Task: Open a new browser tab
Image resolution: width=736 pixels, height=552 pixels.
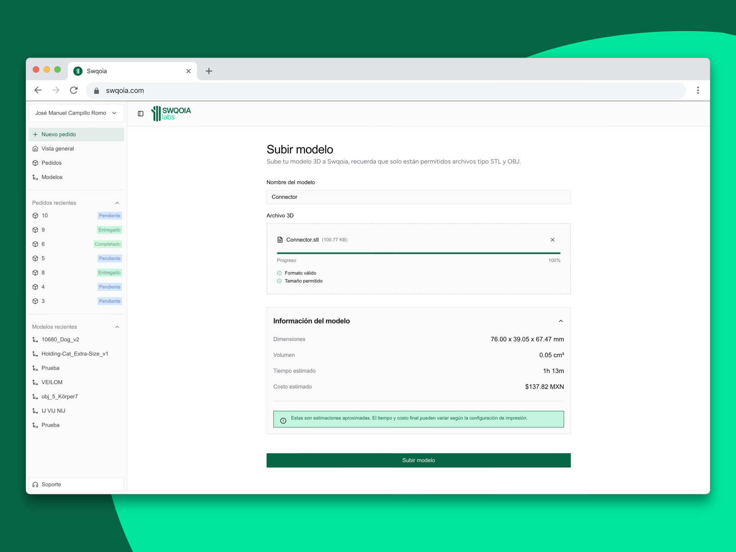Action: click(209, 71)
